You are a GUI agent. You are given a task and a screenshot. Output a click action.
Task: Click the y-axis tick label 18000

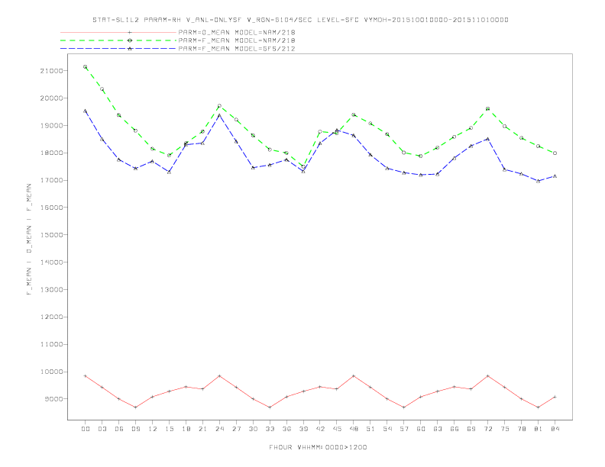(x=52, y=153)
